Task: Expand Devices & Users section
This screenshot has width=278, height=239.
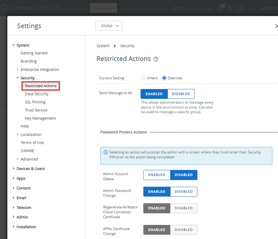Action: [x=13, y=169]
